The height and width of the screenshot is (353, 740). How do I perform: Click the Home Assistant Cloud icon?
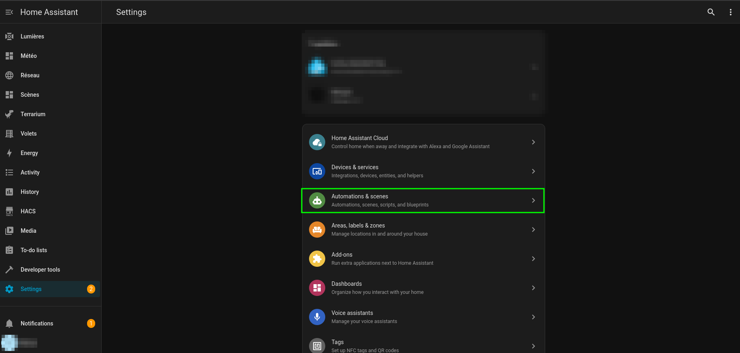click(x=317, y=142)
